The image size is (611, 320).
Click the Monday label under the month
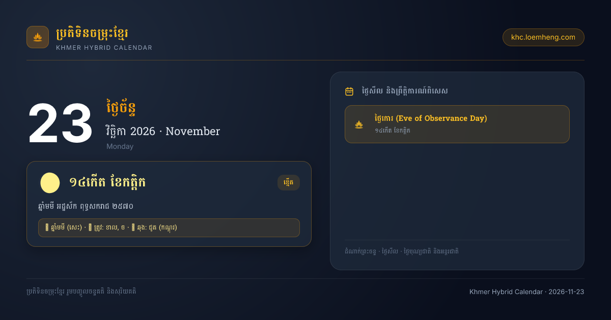[120, 146]
